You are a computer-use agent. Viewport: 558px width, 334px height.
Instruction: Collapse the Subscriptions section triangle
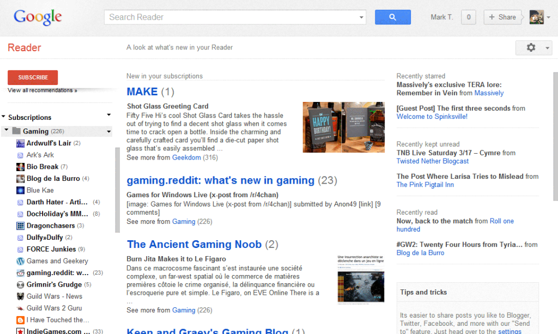pyautogui.click(x=4, y=116)
